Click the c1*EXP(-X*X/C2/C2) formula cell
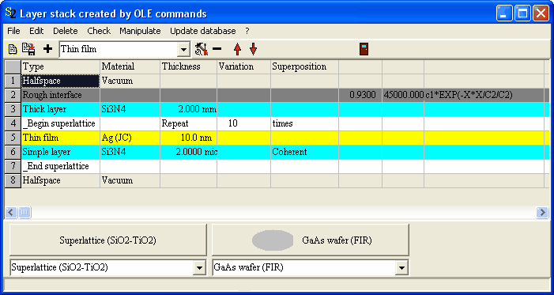The height and width of the screenshot is (295, 554). (484, 95)
